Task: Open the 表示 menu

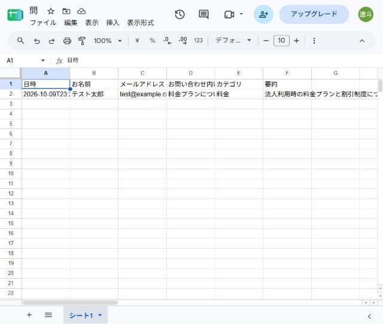Action: pos(92,23)
